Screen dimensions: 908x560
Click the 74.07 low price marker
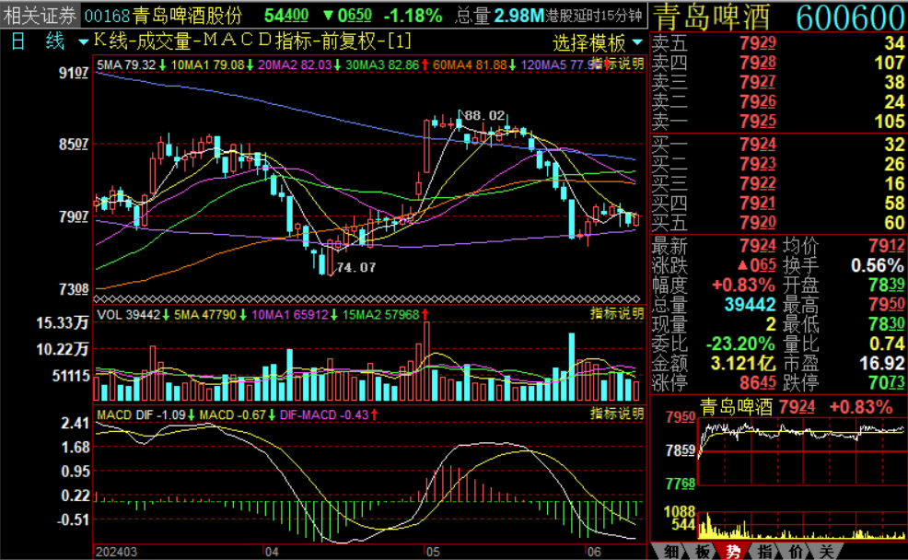(355, 267)
